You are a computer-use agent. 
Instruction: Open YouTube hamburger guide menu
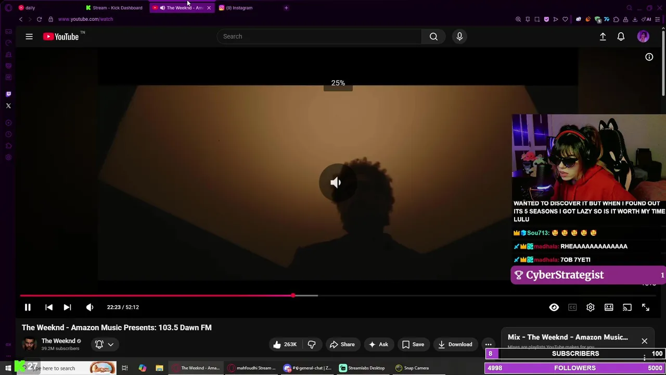[29, 36]
